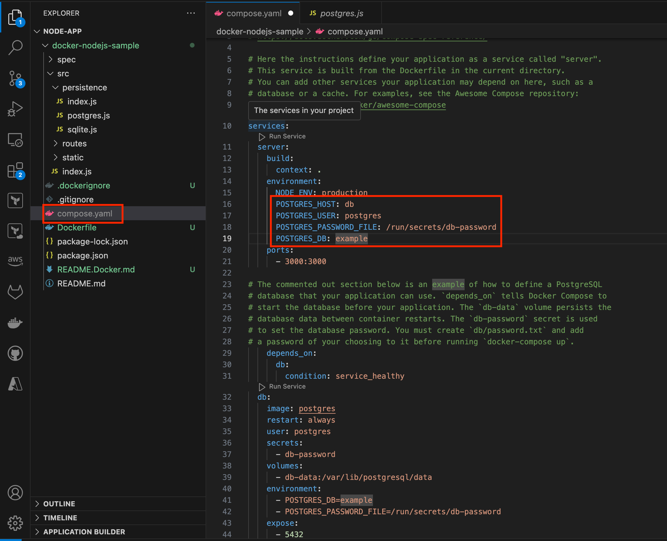Open the awesome-compose link on line 9
Image resolution: width=667 pixels, height=541 pixels.
click(404, 105)
